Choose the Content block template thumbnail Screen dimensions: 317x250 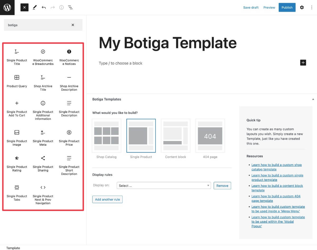coord(176,136)
